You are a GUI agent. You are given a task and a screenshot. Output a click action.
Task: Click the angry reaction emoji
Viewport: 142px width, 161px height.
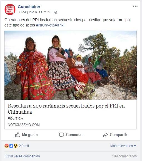click(x=7, y=146)
